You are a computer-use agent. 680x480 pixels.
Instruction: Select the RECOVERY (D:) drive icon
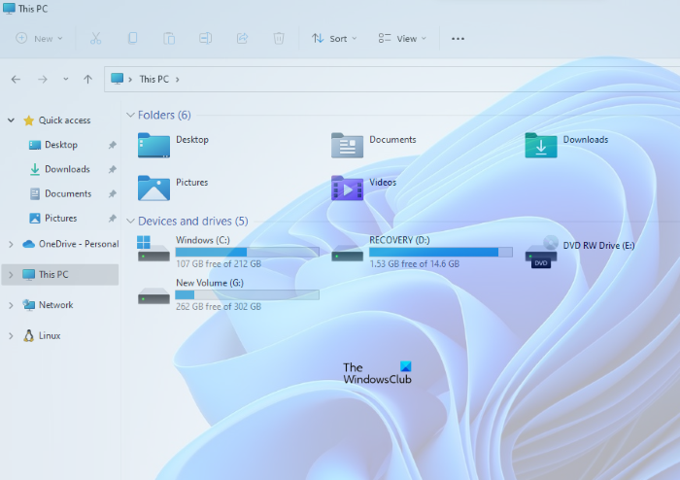click(347, 254)
